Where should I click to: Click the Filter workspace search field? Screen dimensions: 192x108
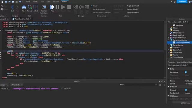pos(179,22)
